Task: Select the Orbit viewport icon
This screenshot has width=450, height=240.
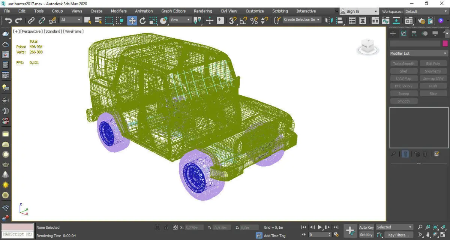Action: click(x=435, y=235)
